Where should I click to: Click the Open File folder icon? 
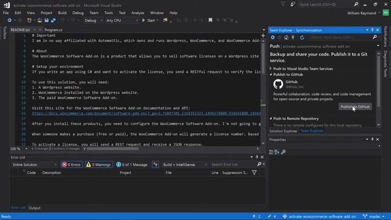pos(40,20)
